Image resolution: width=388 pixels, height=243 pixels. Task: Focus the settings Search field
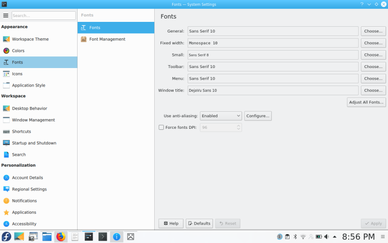click(x=44, y=16)
